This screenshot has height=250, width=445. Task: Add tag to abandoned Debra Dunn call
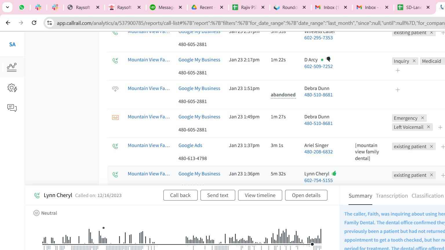point(398,90)
